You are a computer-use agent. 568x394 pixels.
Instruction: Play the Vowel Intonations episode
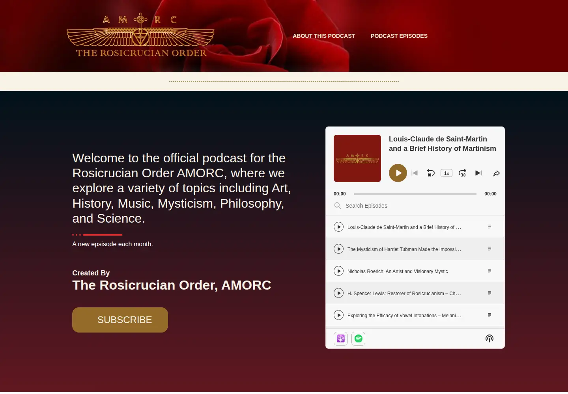point(338,315)
